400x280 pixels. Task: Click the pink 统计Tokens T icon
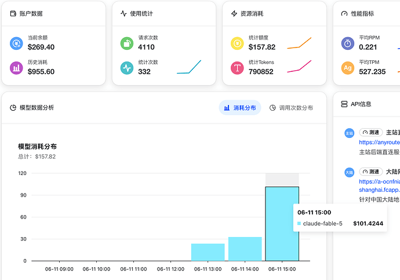[x=237, y=68]
